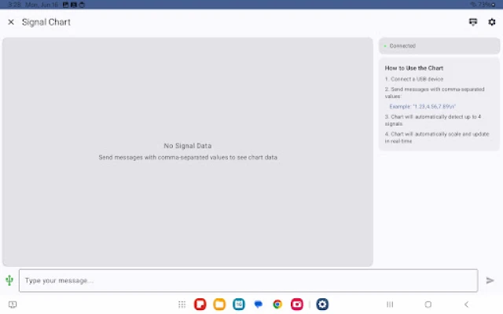Screen dimensions: 503x314
Task: Close the Signal Chart screen
Action: click(x=11, y=22)
